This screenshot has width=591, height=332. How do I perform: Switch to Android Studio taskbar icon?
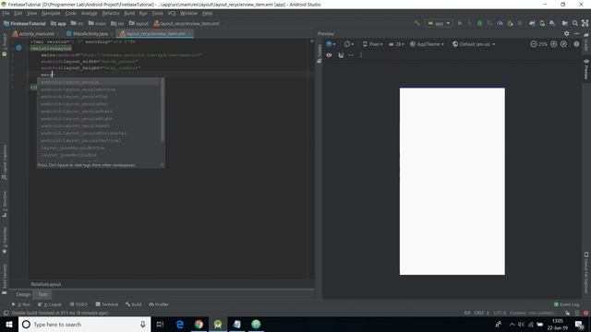point(218,324)
